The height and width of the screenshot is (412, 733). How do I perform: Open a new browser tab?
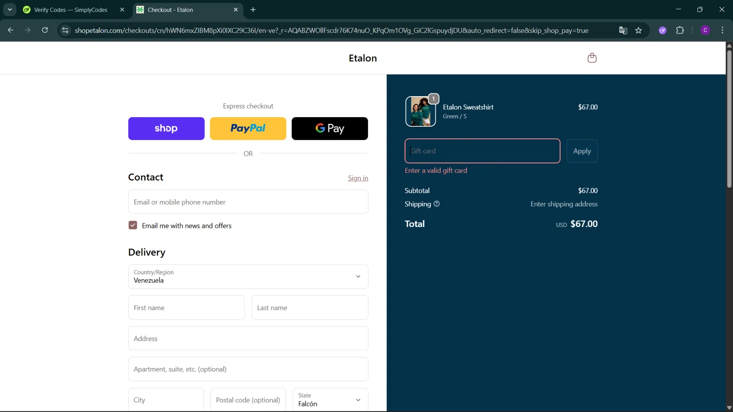(253, 10)
